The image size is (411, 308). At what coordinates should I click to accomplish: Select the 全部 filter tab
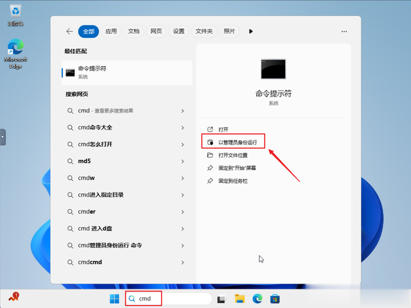tap(89, 31)
